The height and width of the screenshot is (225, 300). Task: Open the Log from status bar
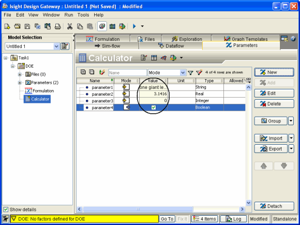tap(233, 219)
